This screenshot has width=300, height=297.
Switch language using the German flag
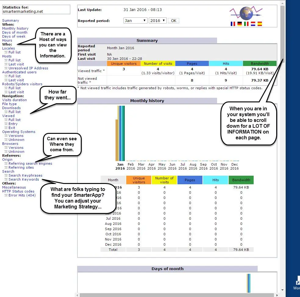240,24
